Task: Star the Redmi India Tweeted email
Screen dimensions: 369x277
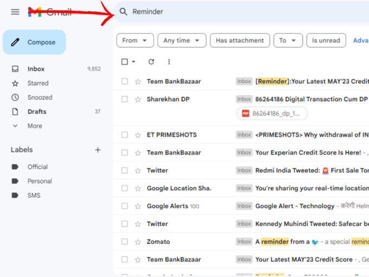Action: (x=138, y=171)
